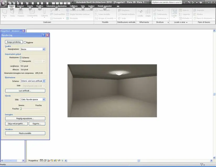The image size is (216, 167).
Task: Open Volumetrie e planimetria tab
Action: coord(56,6)
